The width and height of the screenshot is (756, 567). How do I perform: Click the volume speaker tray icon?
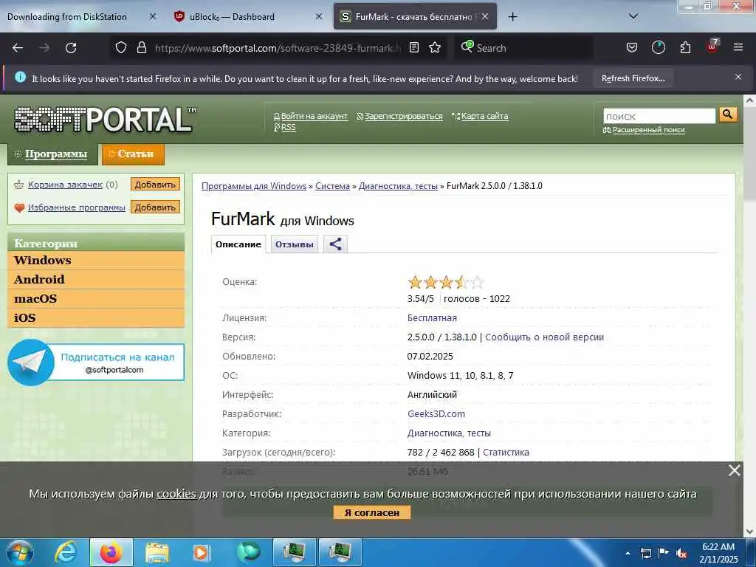pos(681,553)
